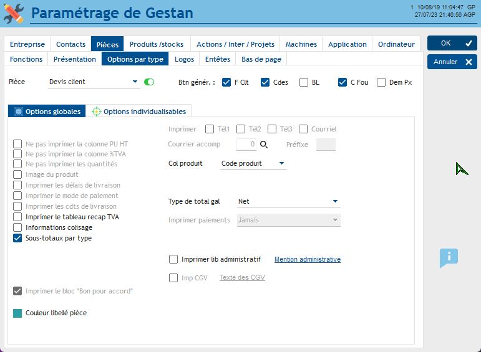The image size is (481, 352).
Task: Open Type de total gal dropdown
Action: click(335, 201)
